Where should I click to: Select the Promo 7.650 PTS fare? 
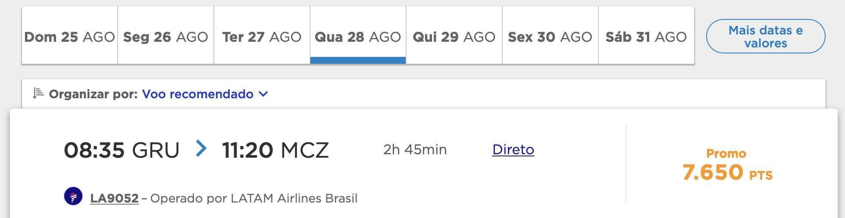(x=727, y=166)
